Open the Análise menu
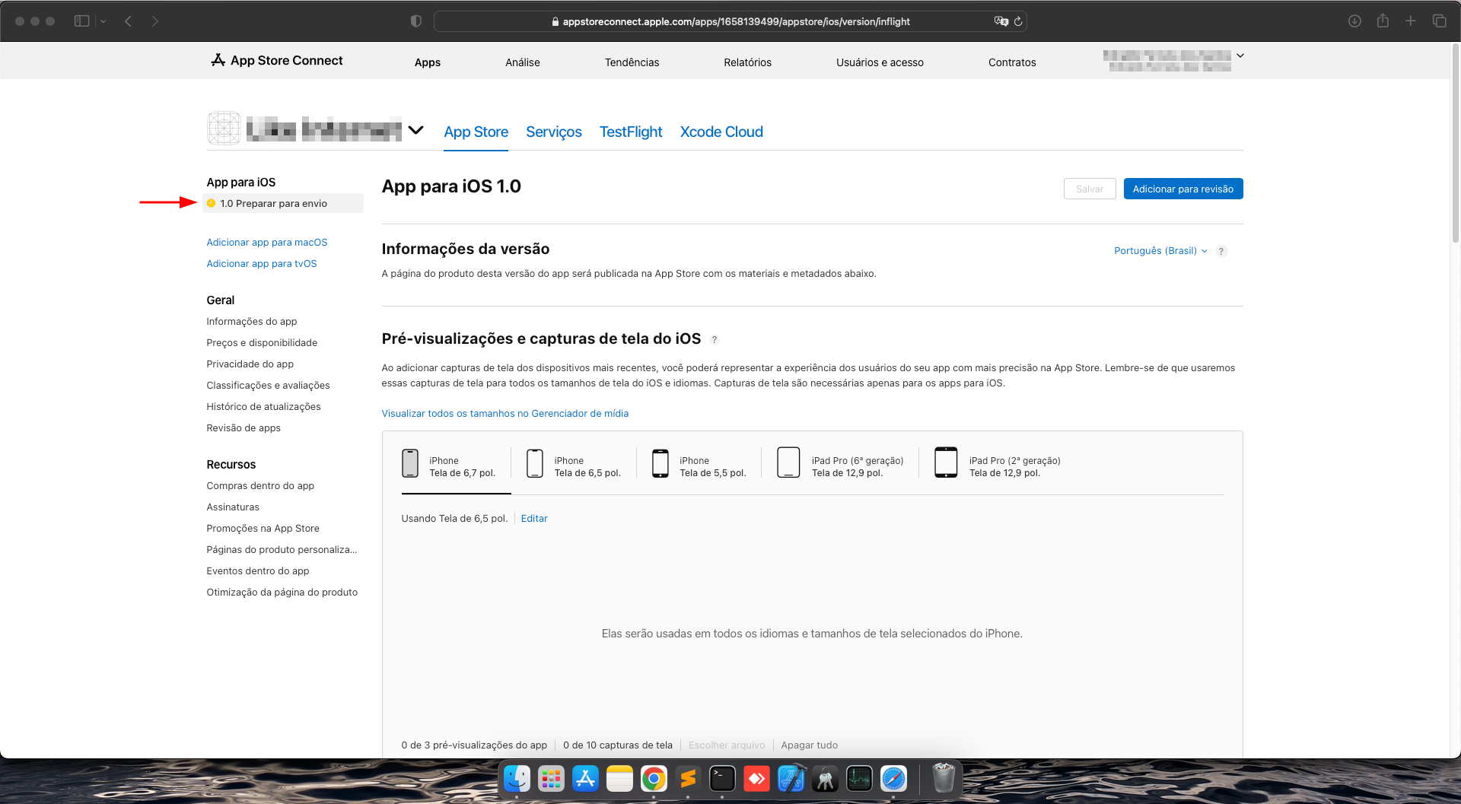The image size is (1461, 804). pyautogui.click(x=523, y=62)
